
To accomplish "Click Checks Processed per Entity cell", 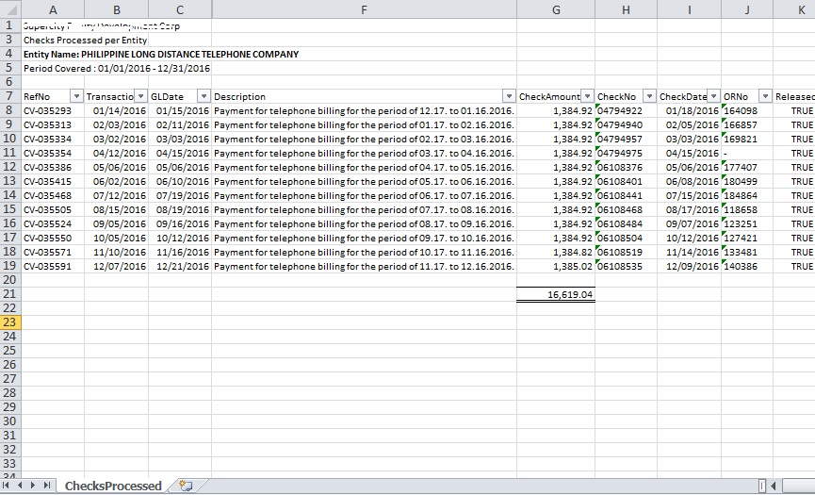I will (x=85, y=40).
